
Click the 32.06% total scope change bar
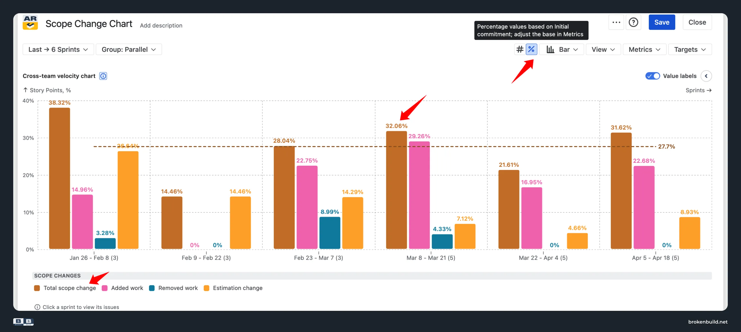coord(396,190)
